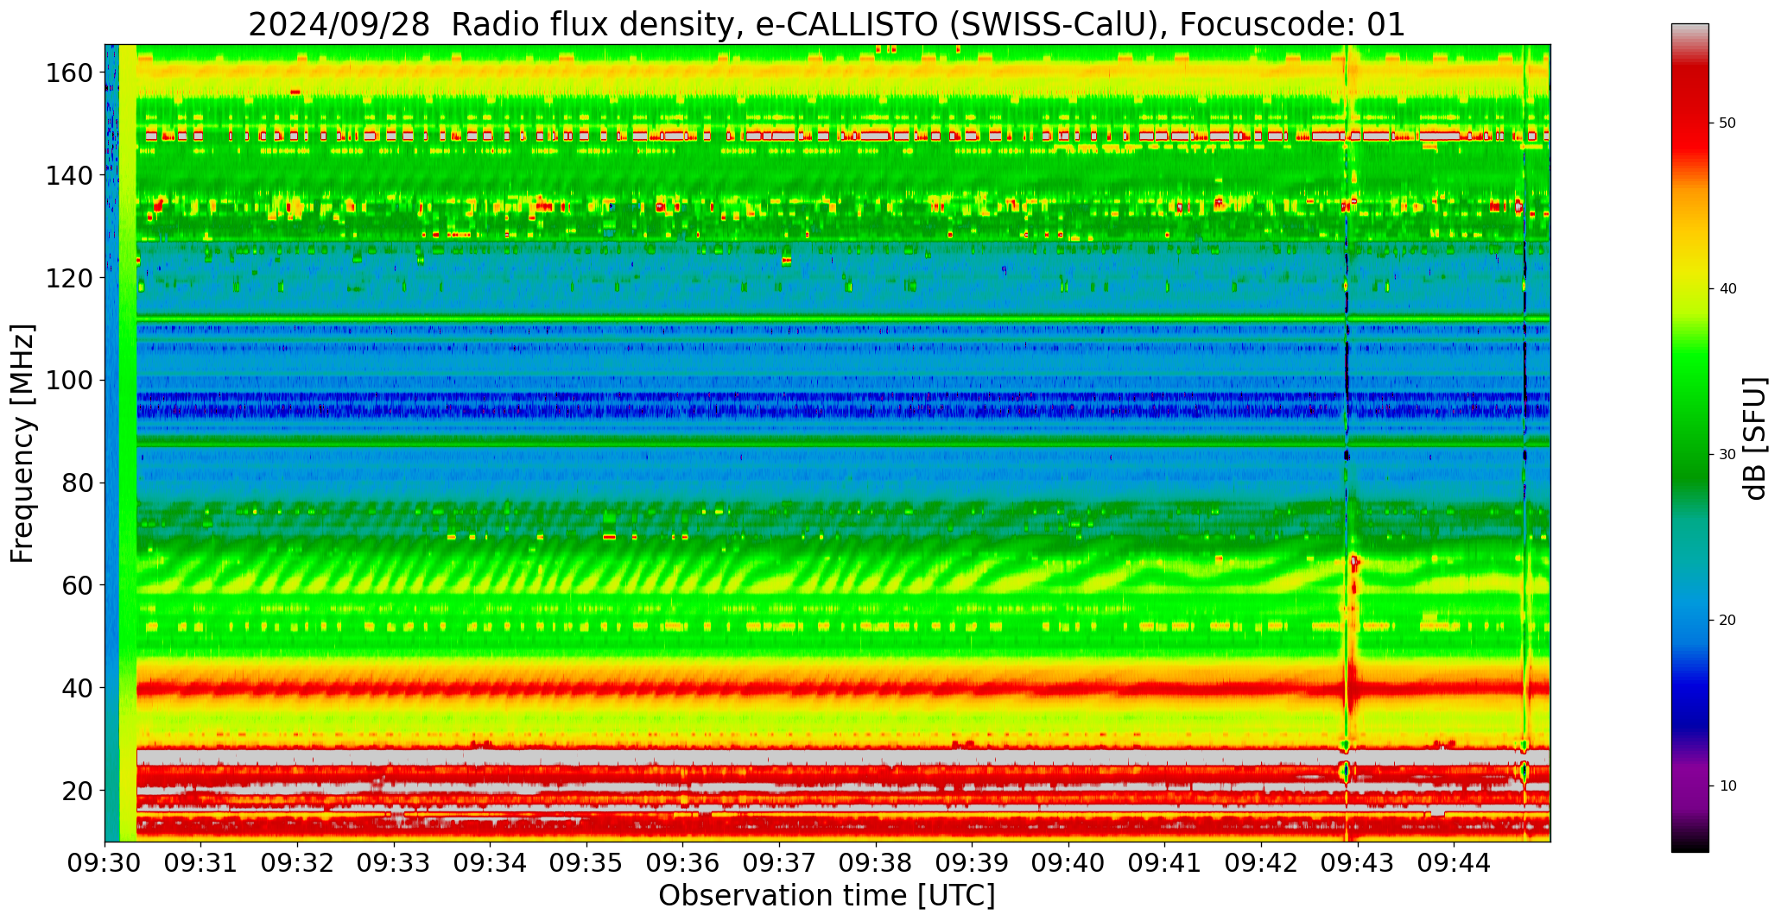Click the 100 frequency tick label
Image resolution: width=1781 pixels, height=921 pixels.
69,381
